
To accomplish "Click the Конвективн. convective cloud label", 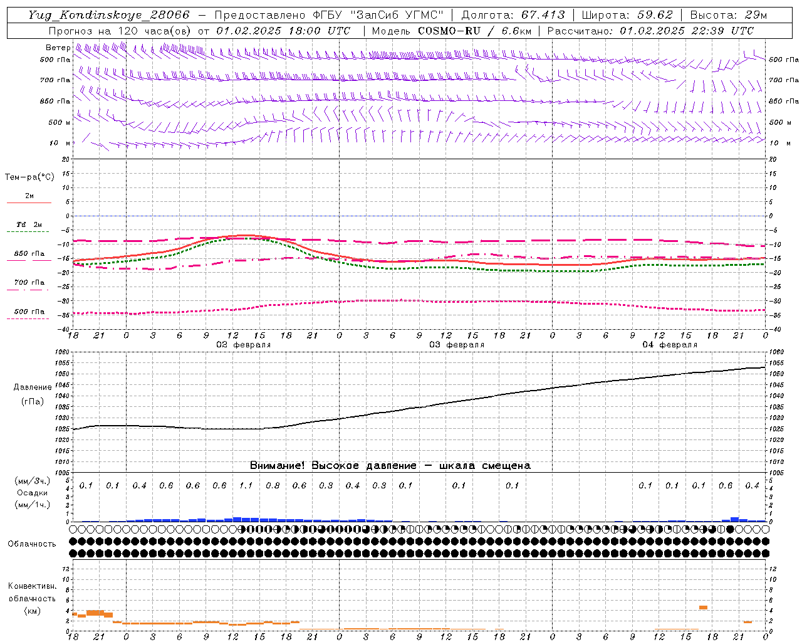I will 33,586.
